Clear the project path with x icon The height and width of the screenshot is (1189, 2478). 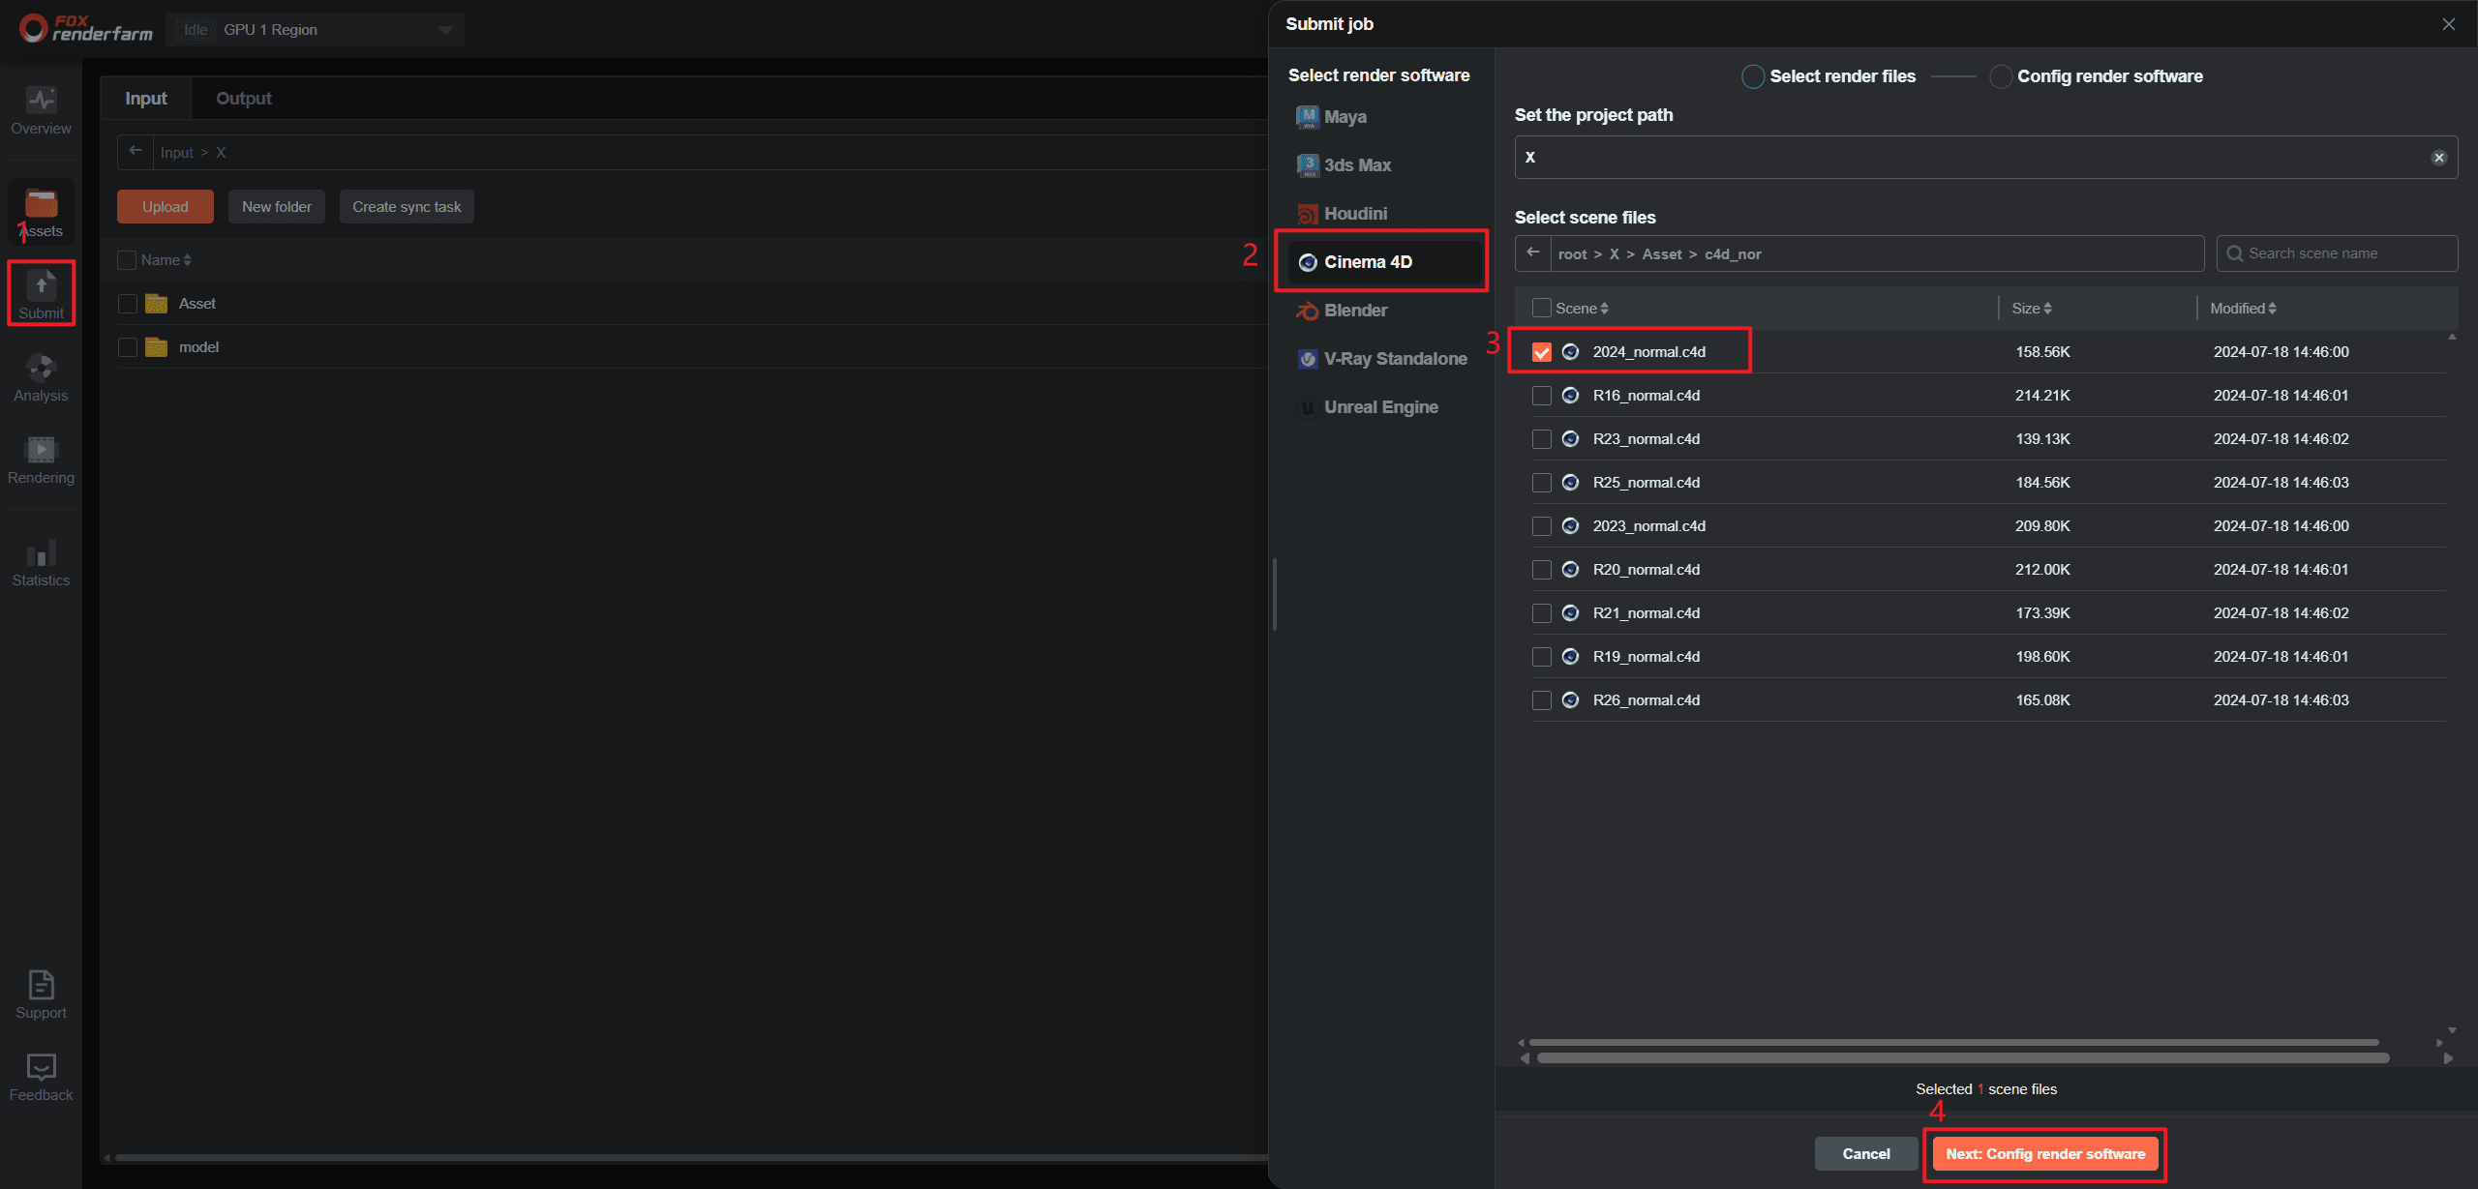(2438, 158)
